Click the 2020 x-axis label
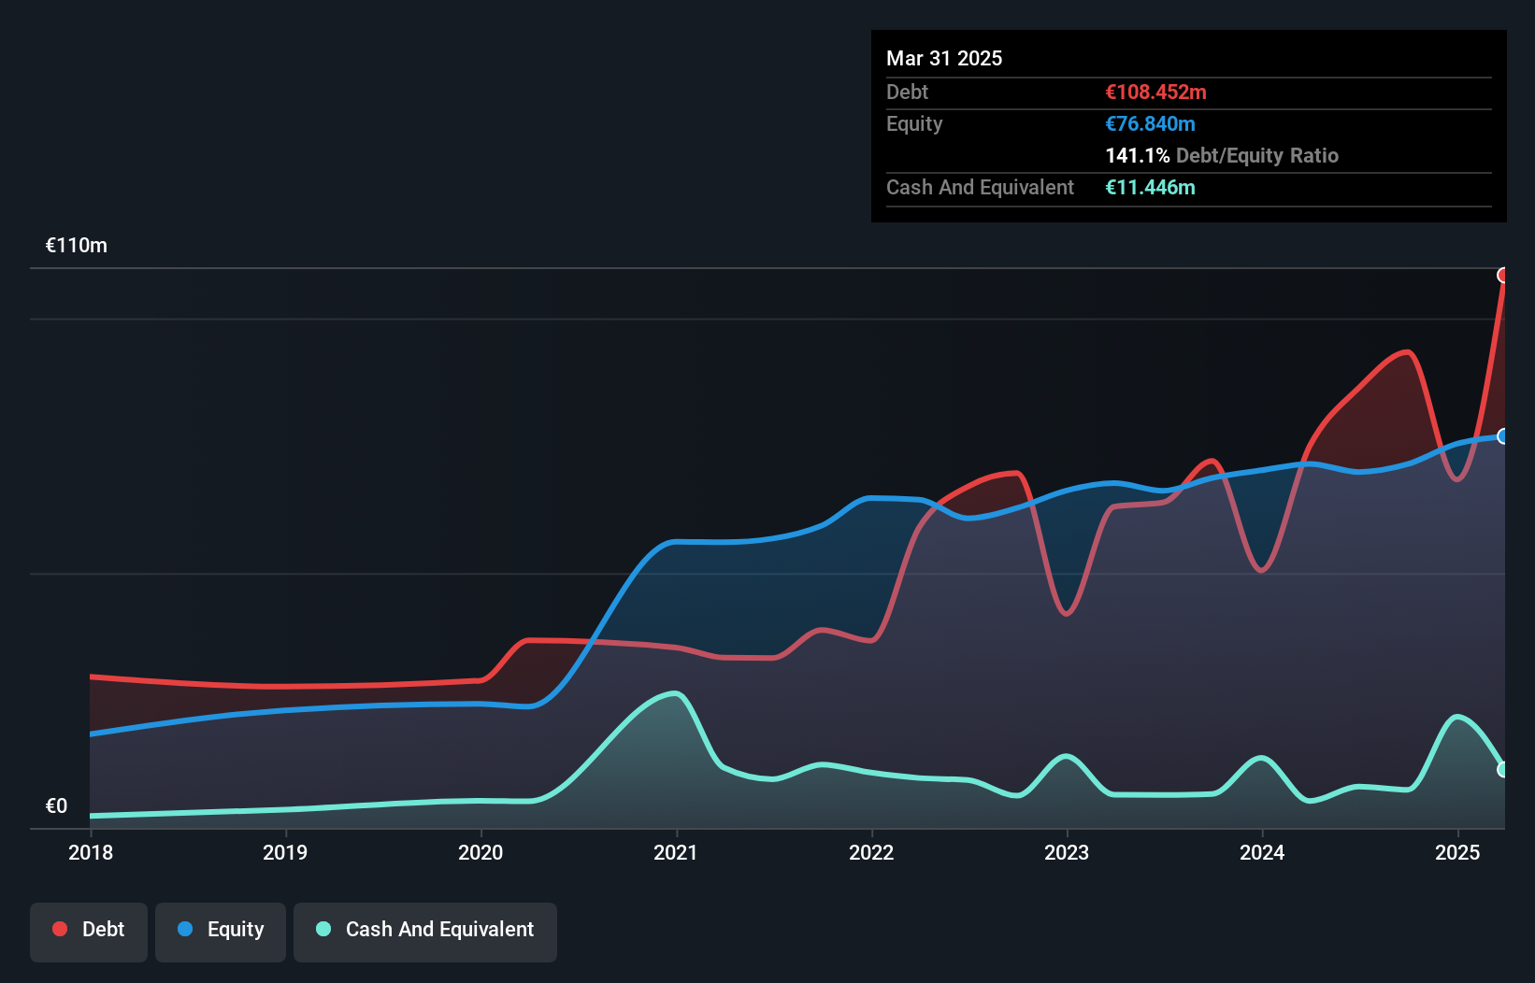1535x983 pixels. coord(481,852)
